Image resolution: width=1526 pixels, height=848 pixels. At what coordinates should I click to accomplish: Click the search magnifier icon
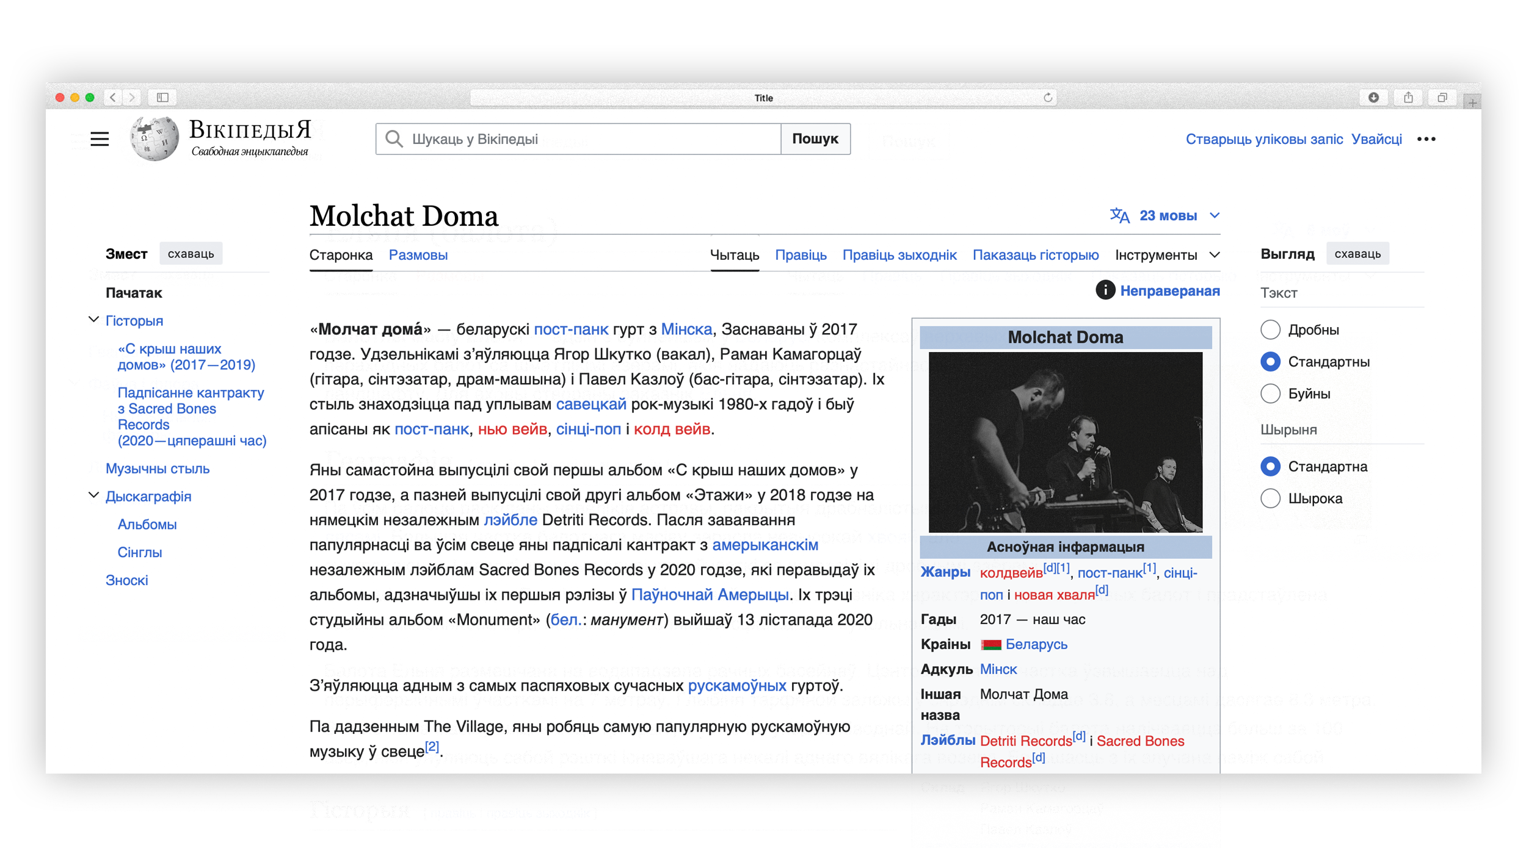(x=394, y=139)
